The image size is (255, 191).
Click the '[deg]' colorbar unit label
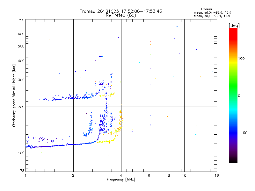[x=234, y=25]
